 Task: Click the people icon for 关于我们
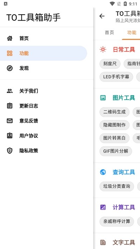click(x=10, y=91)
